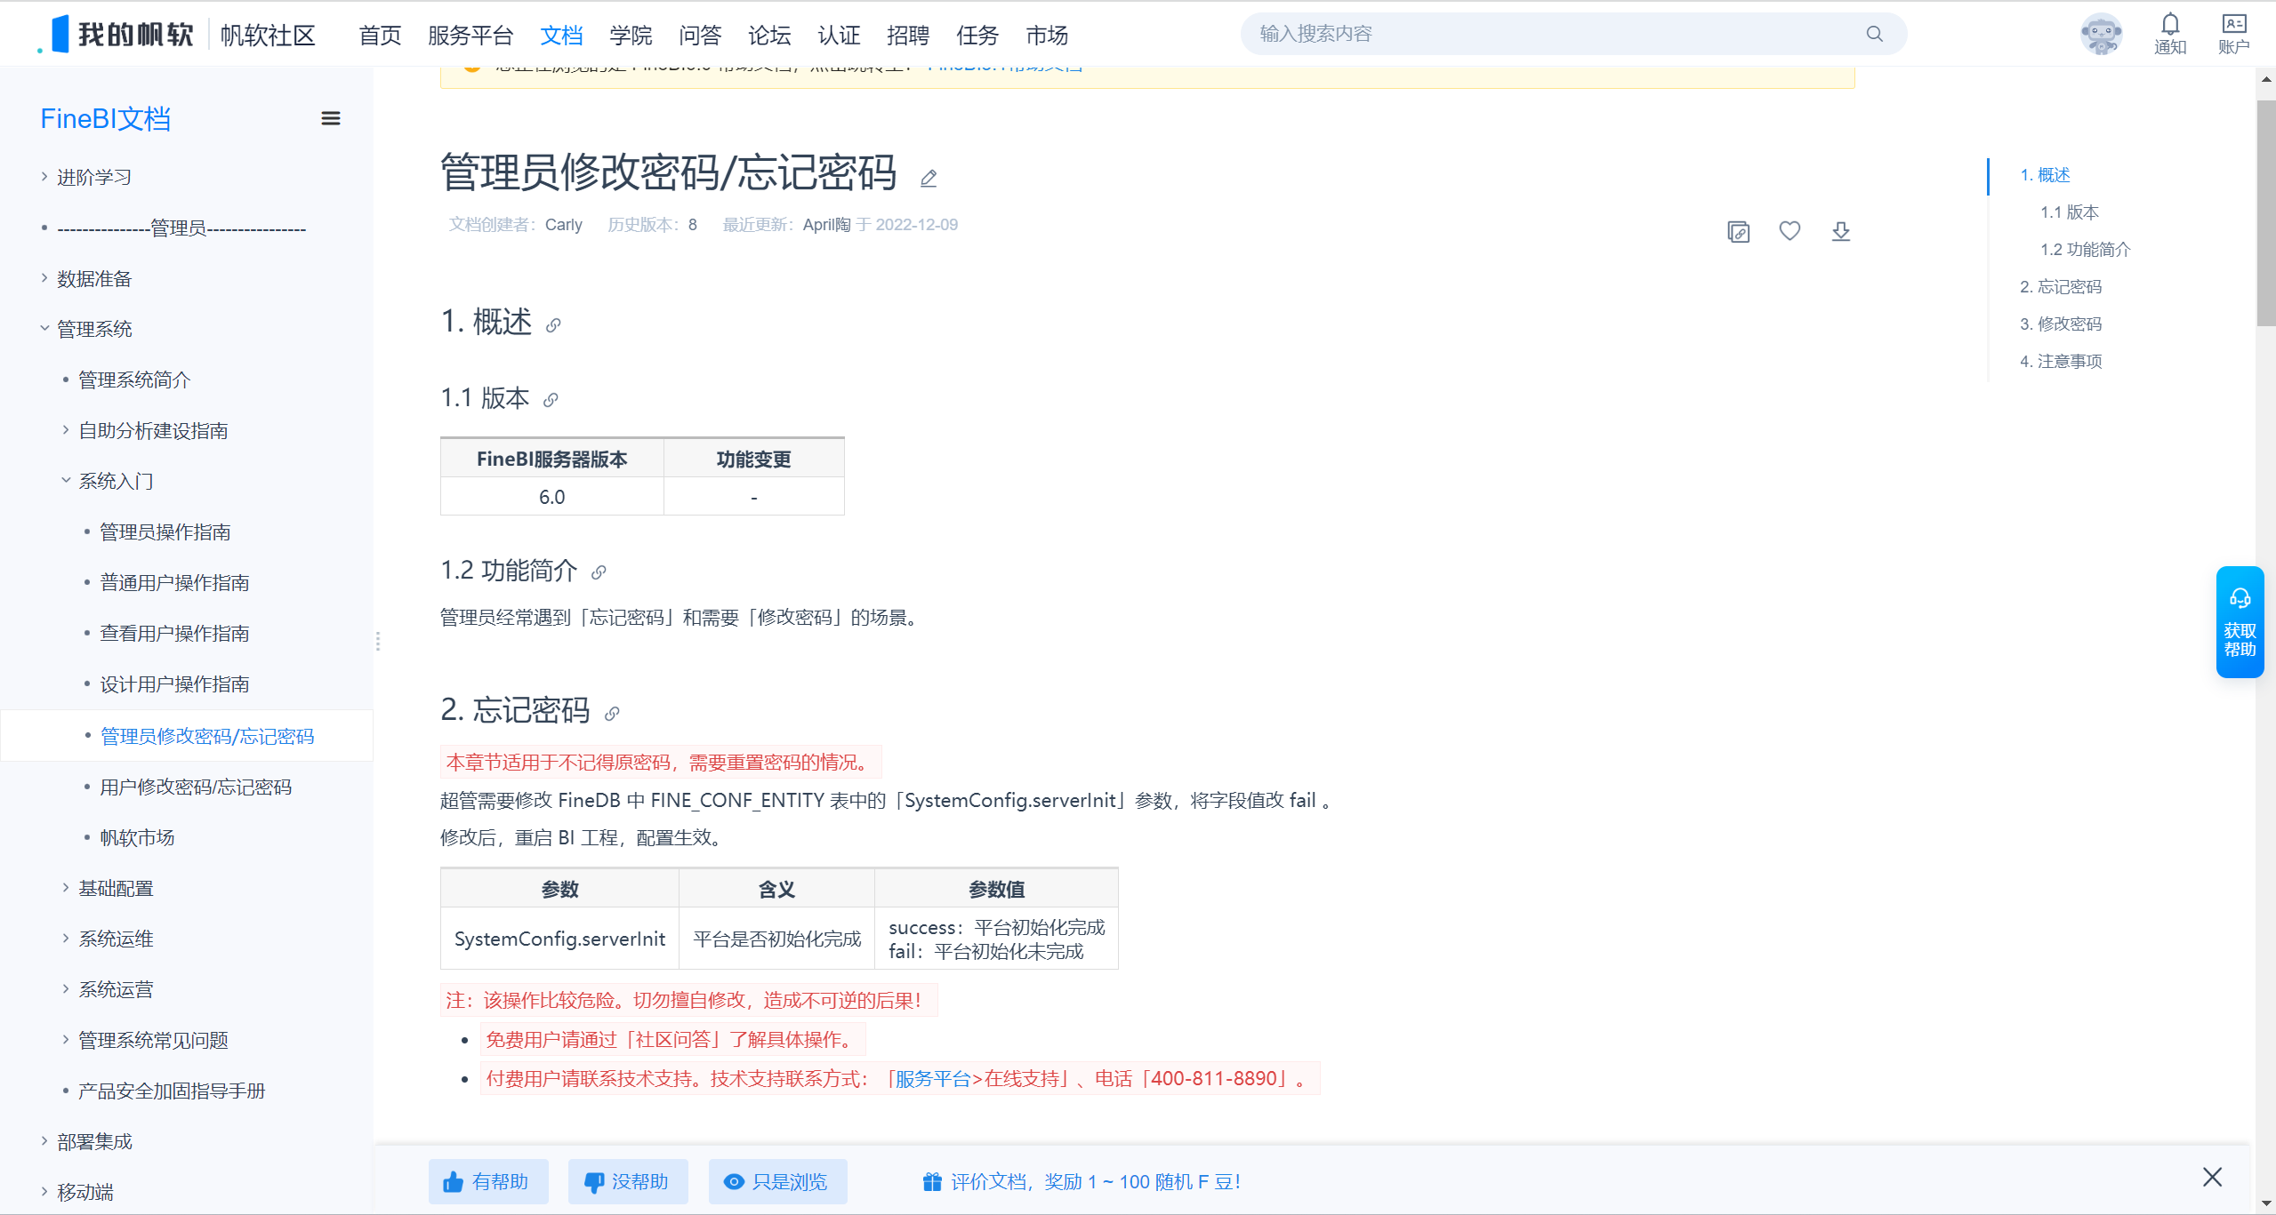
Task: Open 用户修改密码/忘记密码 document link
Action: pyautogui.click(x=196, y=787)
